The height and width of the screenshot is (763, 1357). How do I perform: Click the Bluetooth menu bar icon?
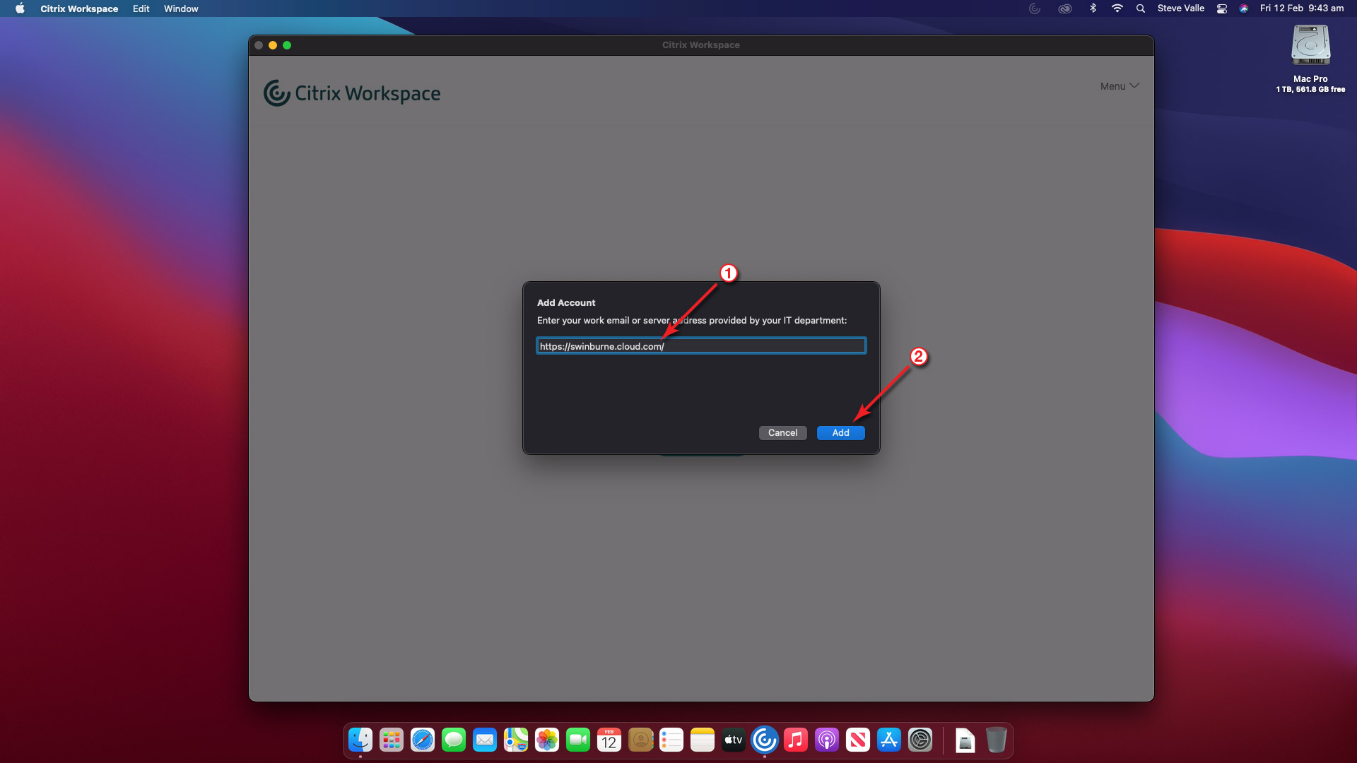pos(1093,8)
